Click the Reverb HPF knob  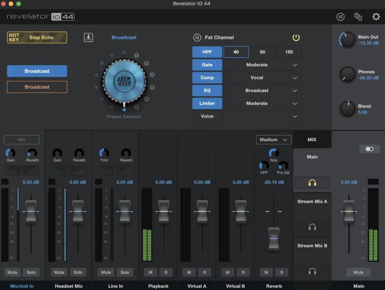[x=264, y=166]
